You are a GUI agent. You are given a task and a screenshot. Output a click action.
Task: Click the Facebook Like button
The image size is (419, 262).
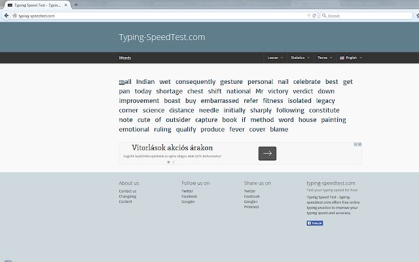click(315, 223)
